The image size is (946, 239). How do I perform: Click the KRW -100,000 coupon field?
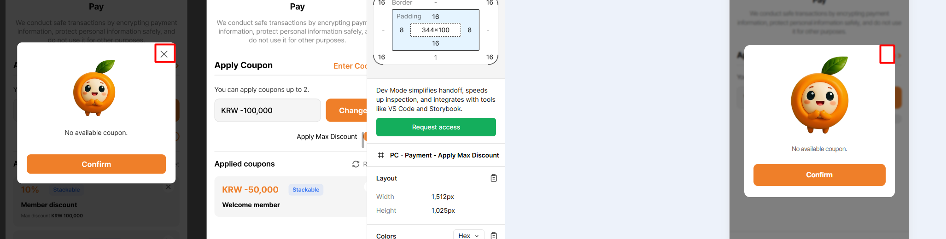click(267, 111)
